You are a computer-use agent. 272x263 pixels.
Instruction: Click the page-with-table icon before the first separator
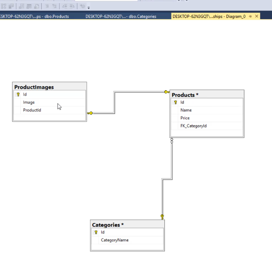click(37, 6)
